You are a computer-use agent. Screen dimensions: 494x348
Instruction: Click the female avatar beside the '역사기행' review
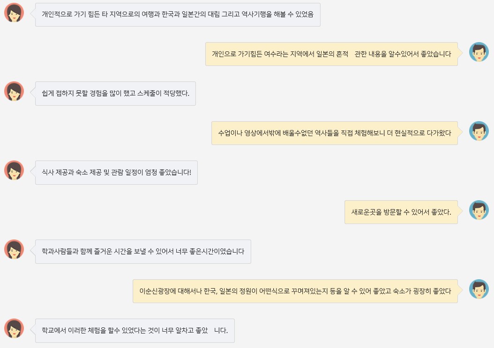point(14,13)
